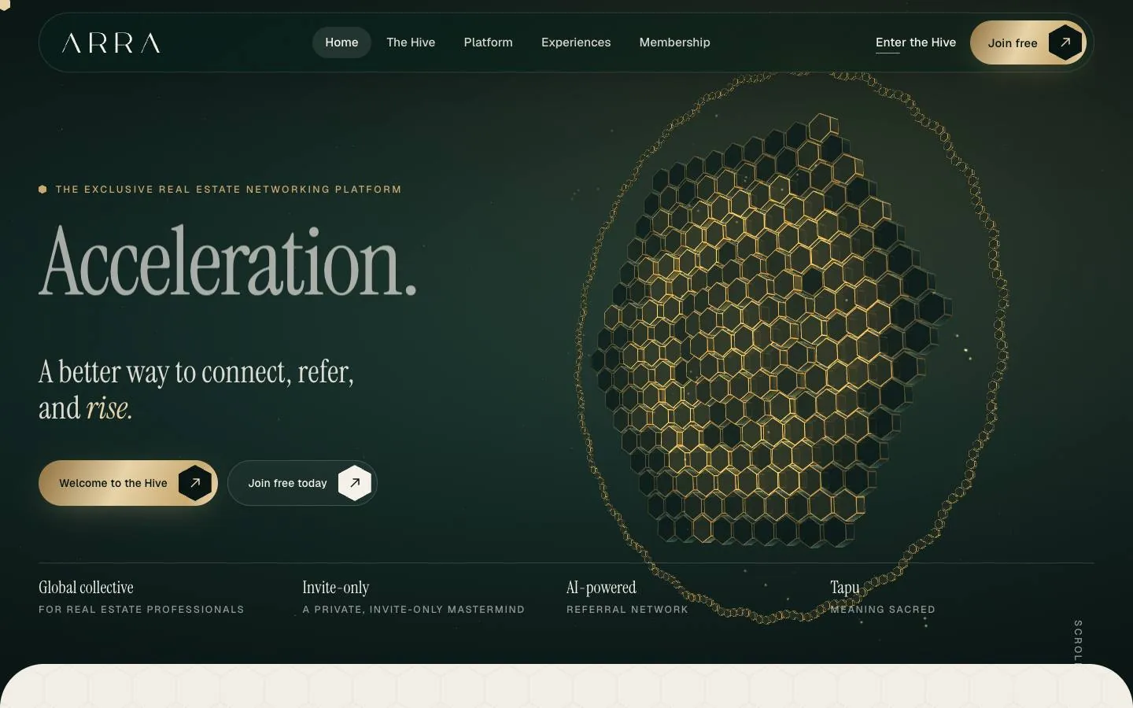The height and width of the screenshot is (708, 1133).
Task: Select the Home nav item
Action: pos(341,42)
